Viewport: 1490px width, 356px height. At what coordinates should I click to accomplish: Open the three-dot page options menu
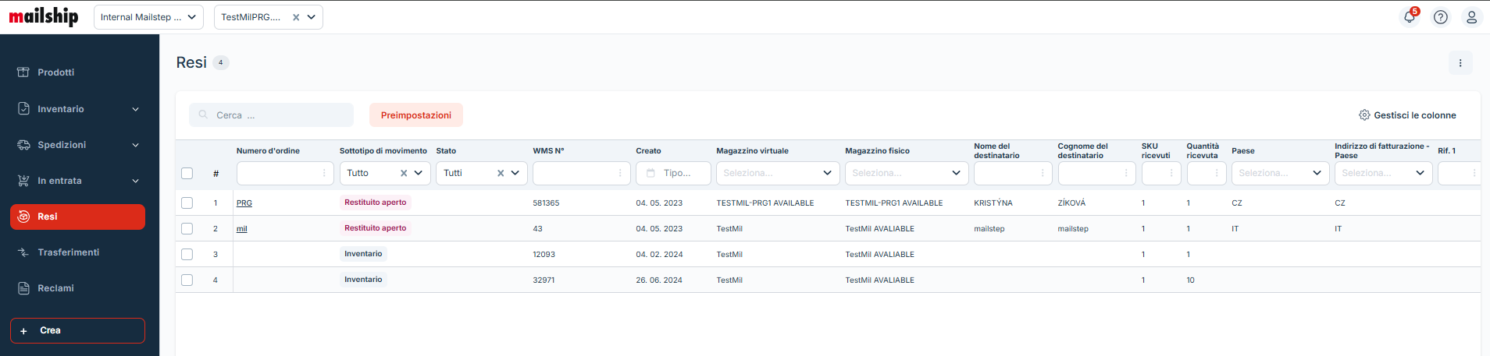(1460, 63)
